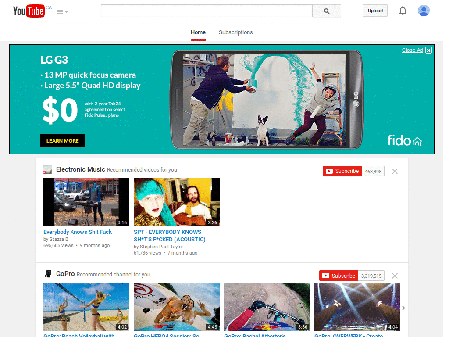Click the LG G3 phone image in ad
449x337 pixels.
pos(267,100)
